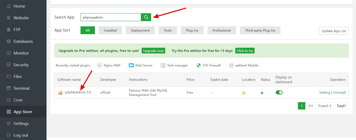The image size is (356, 140).
Task: Click the Software name column header
Action: (x=69, y=80)
